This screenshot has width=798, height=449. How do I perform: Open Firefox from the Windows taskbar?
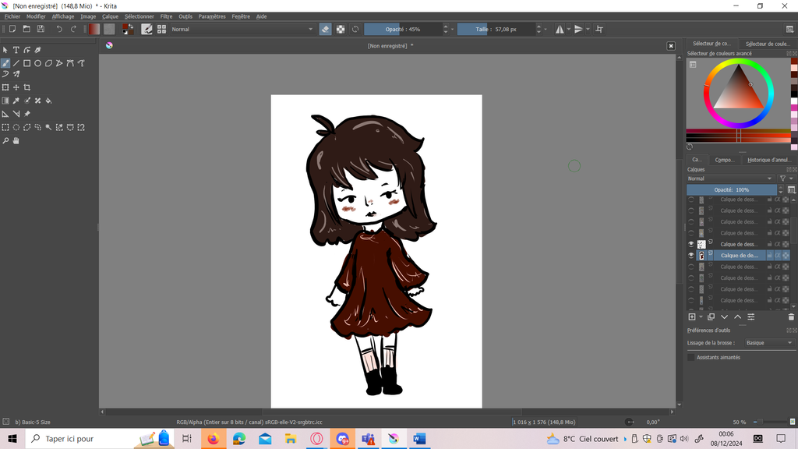(x=213, y=439)
